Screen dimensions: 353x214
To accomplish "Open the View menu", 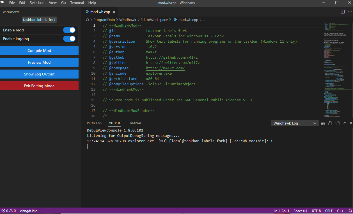I will pyautogui.click(x=53, y=3).
